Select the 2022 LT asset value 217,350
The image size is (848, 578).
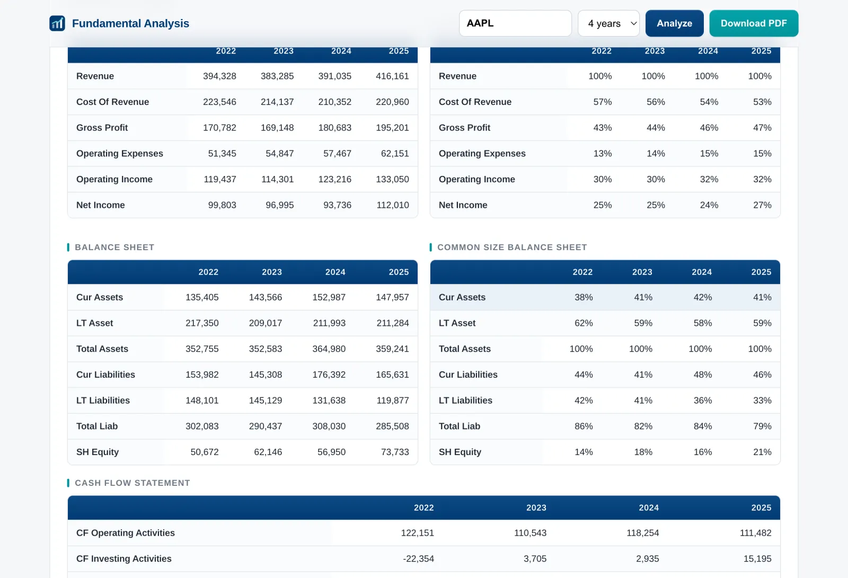pos(202,323)
